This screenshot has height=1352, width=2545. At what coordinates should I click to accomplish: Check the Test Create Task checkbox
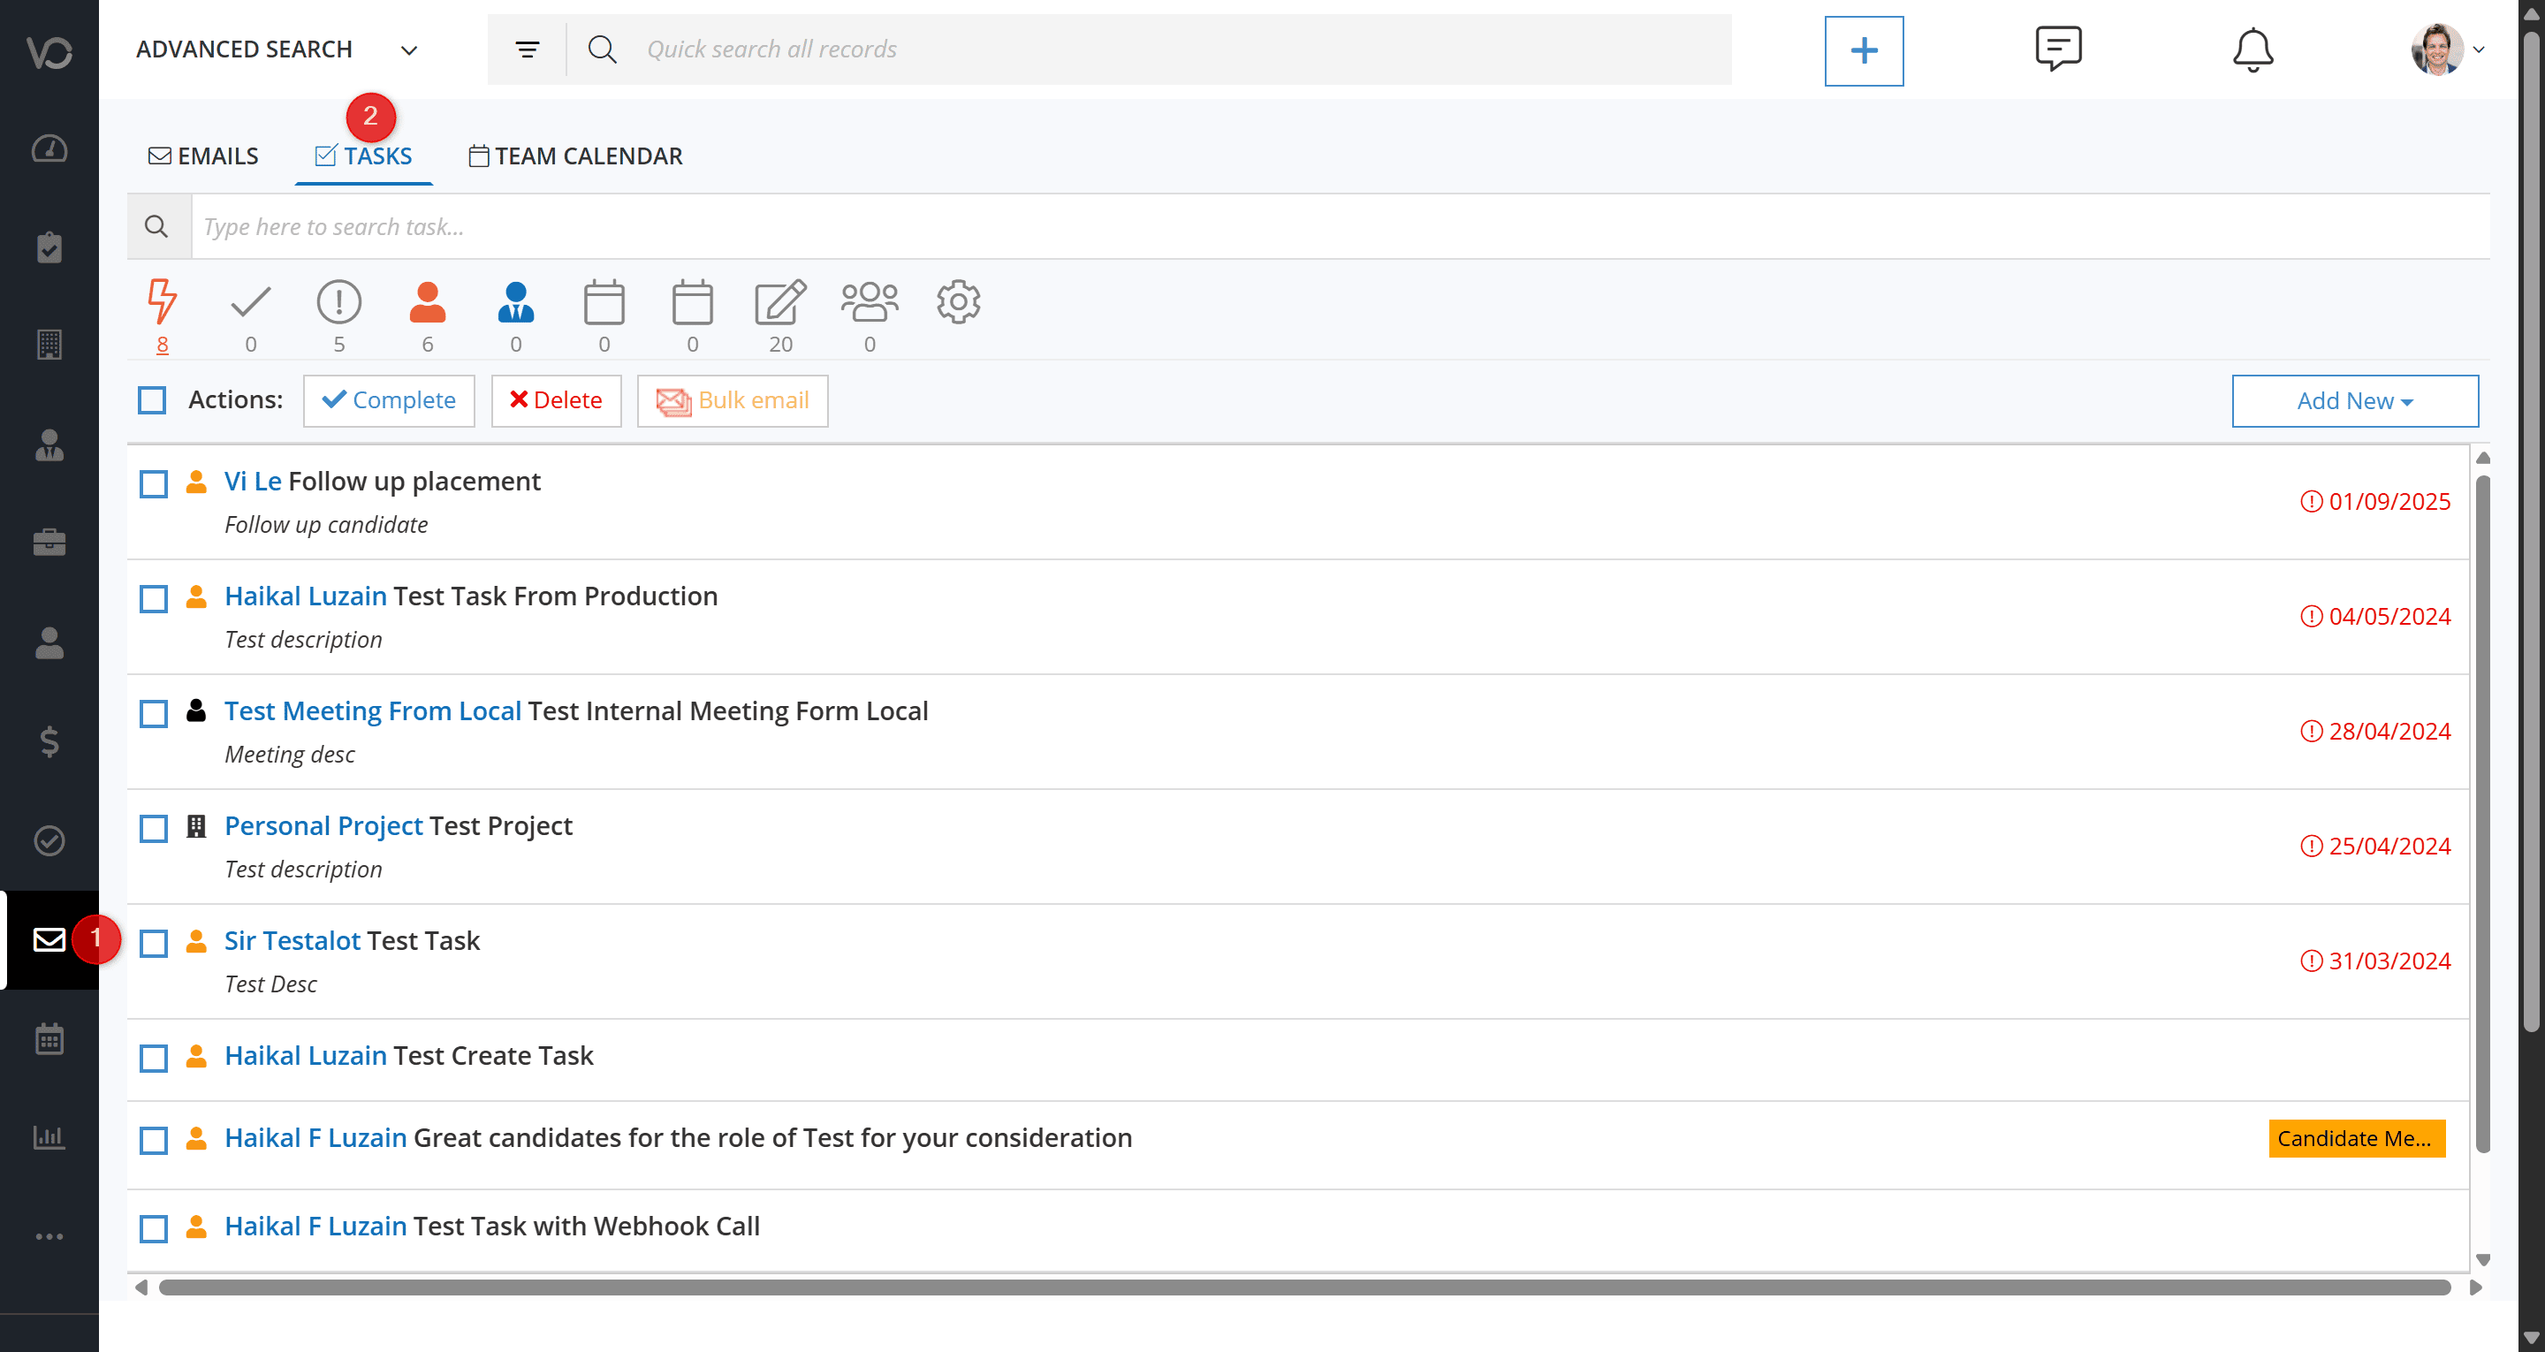(154, 1058)
